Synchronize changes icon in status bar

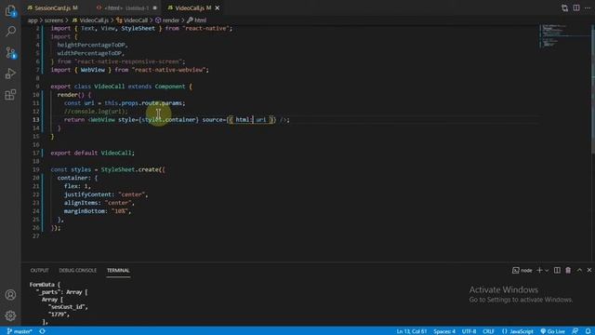point(42,331)
